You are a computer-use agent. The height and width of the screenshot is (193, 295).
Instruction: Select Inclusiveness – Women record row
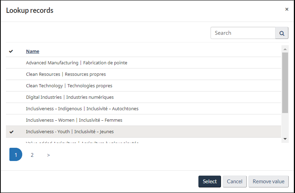point(74,120)
